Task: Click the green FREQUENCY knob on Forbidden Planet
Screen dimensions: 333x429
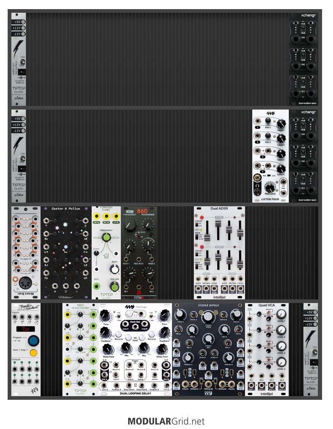Action: (106, 237)
